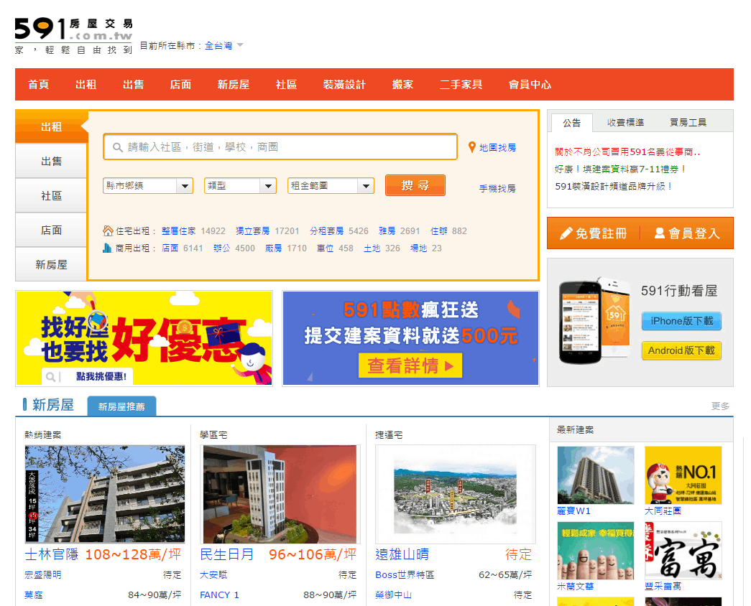The height and width of the screenshot is (606, 751).
Task: Click the 地圖找房 link
Action: pyautogui.click(x=497, y=147)
